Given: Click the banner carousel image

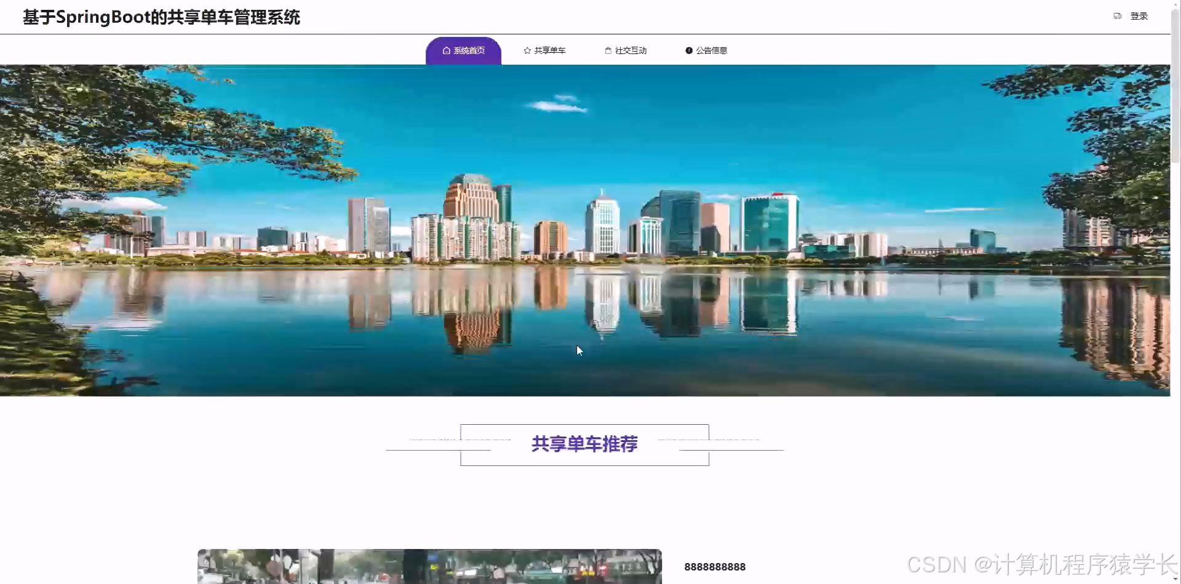Looking at the screenshot, I should coord(584,231).
